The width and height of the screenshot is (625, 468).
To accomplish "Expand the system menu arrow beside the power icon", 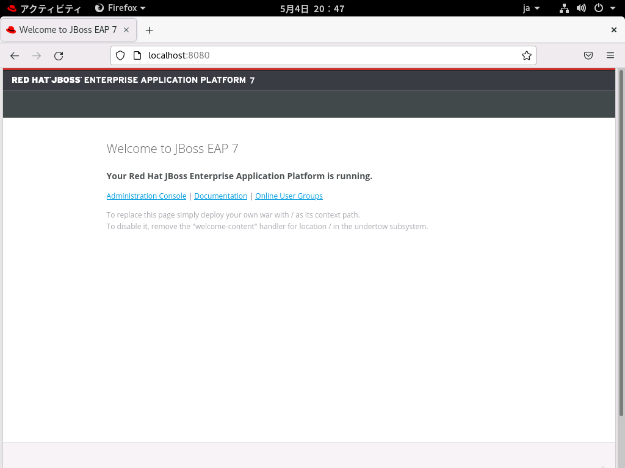I will pos(613,9).
